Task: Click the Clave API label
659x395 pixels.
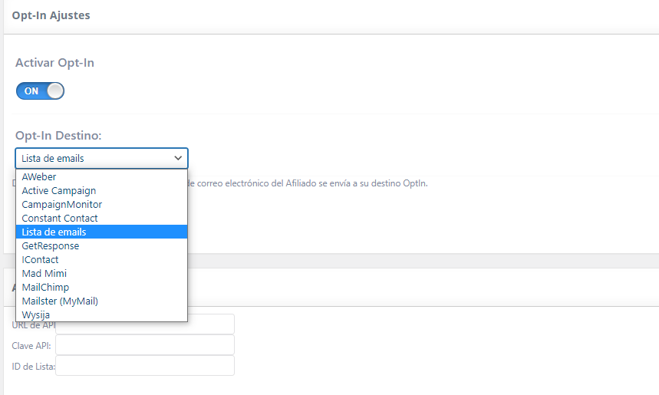Action: [x=31, y=346]
